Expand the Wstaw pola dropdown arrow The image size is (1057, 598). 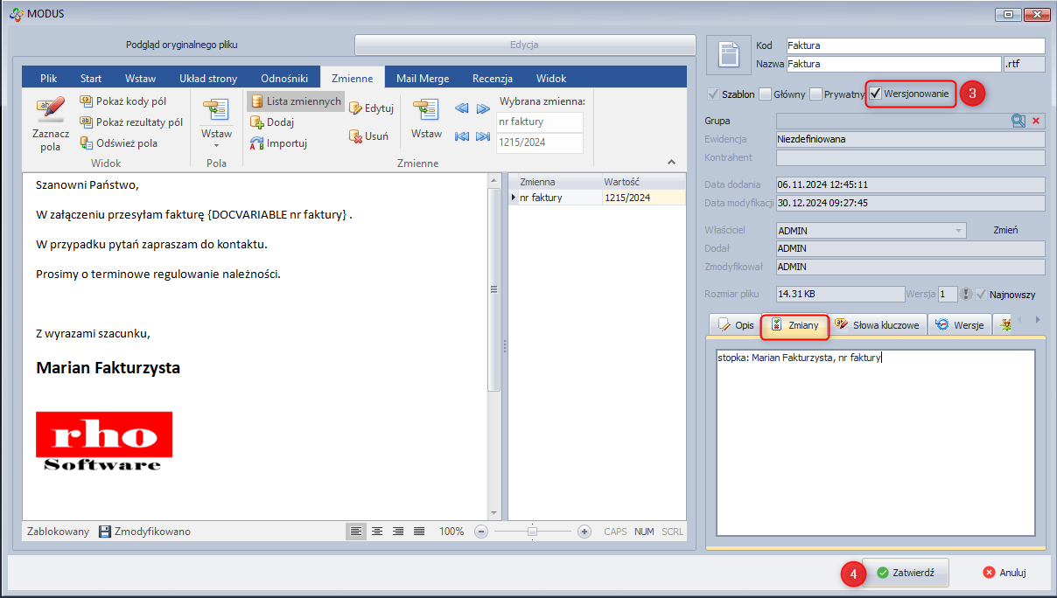click(x=216, y=145)
